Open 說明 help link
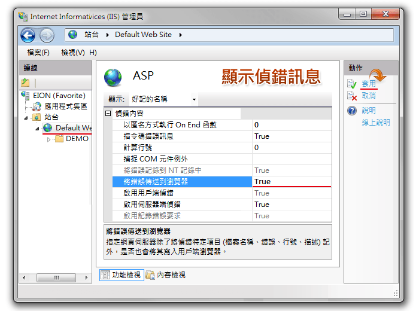419x311 pixels. pos(369,110)
